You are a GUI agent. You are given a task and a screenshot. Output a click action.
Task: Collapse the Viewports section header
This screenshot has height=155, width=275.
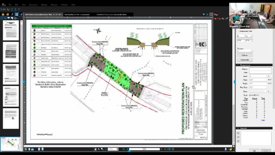click(254, 128)
